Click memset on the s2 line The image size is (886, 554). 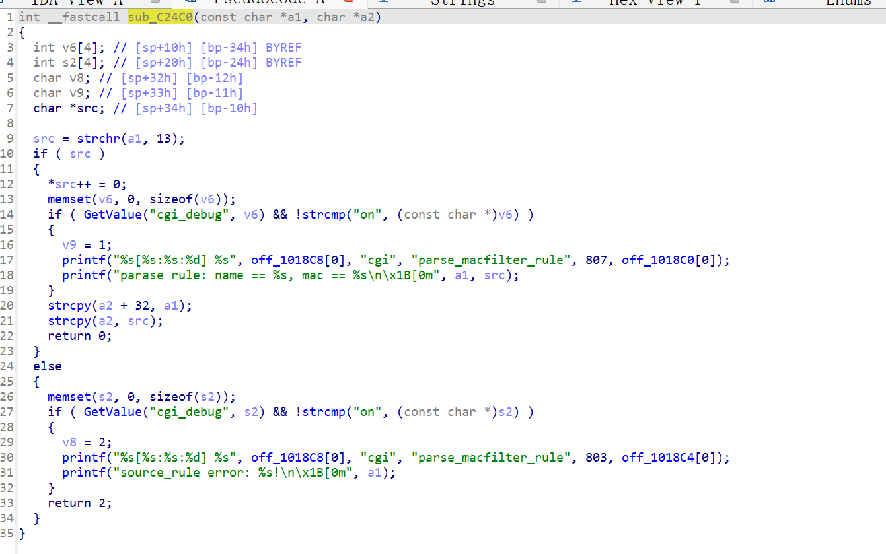(69, 397)
